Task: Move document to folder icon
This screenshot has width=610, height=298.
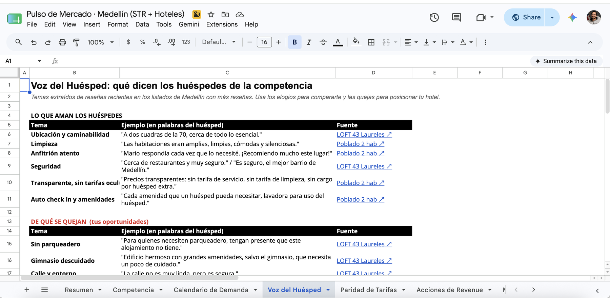Action: pyautogui.click(x=225, y=14)
